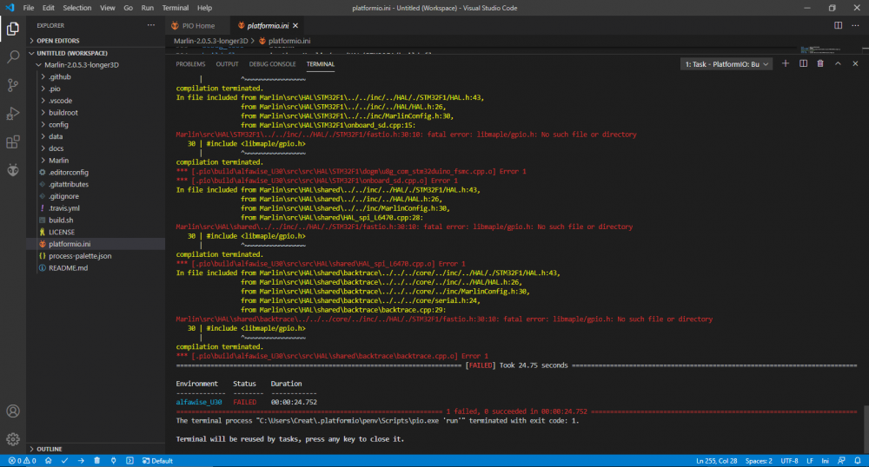Open Explorer More Actions ellipsis

tap(150, 25)
